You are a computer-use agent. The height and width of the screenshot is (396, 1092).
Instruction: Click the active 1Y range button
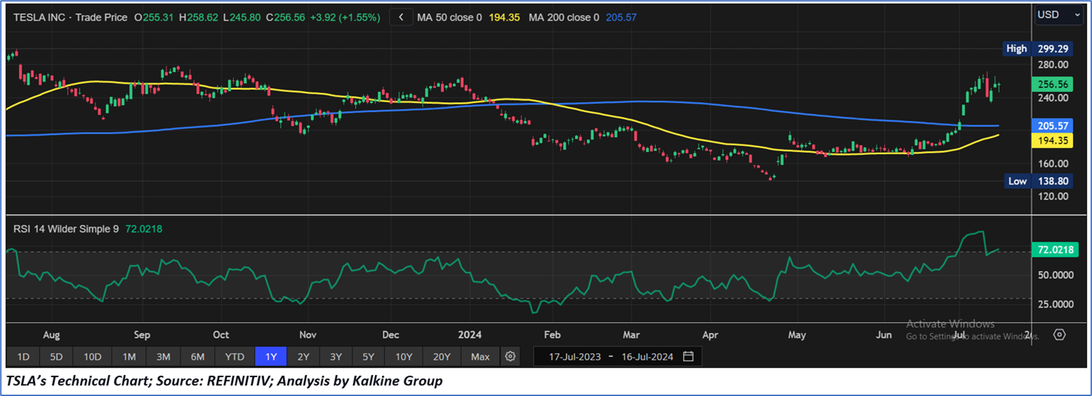pos(271,357)
